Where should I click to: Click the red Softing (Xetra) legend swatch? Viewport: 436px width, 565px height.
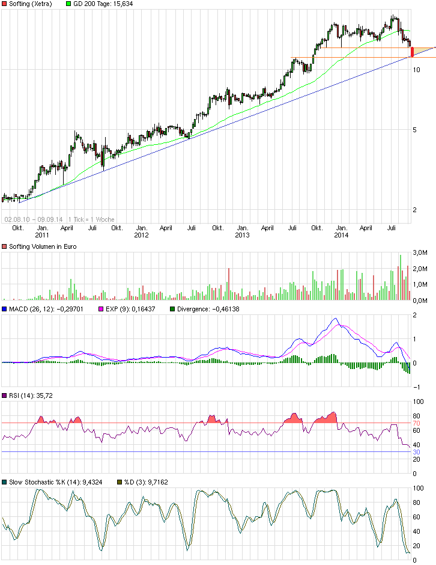4,4
